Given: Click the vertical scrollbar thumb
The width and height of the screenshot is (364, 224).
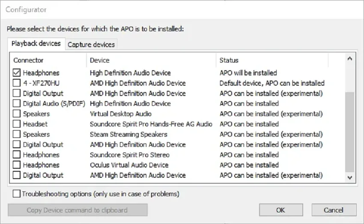Looking at the screenshot, I should pos(350,132).
